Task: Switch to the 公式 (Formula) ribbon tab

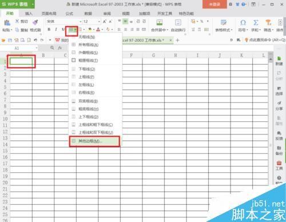Action: coord(69,14)
